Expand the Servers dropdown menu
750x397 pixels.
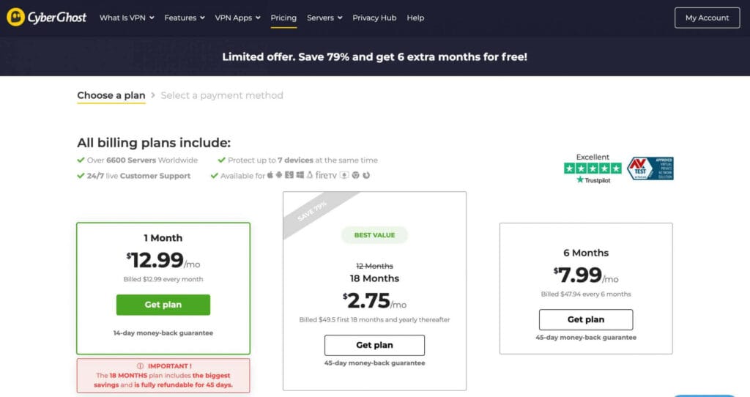click(324, 18)
